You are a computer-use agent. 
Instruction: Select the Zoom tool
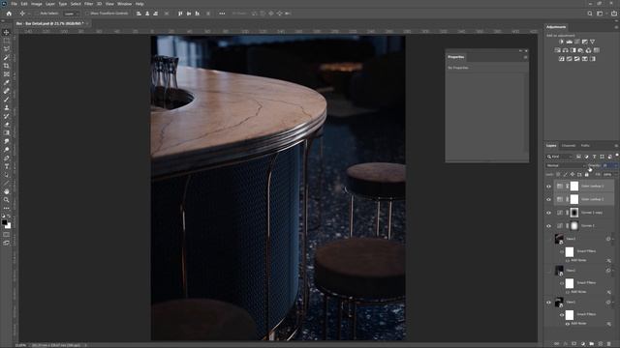pos(7,200)
